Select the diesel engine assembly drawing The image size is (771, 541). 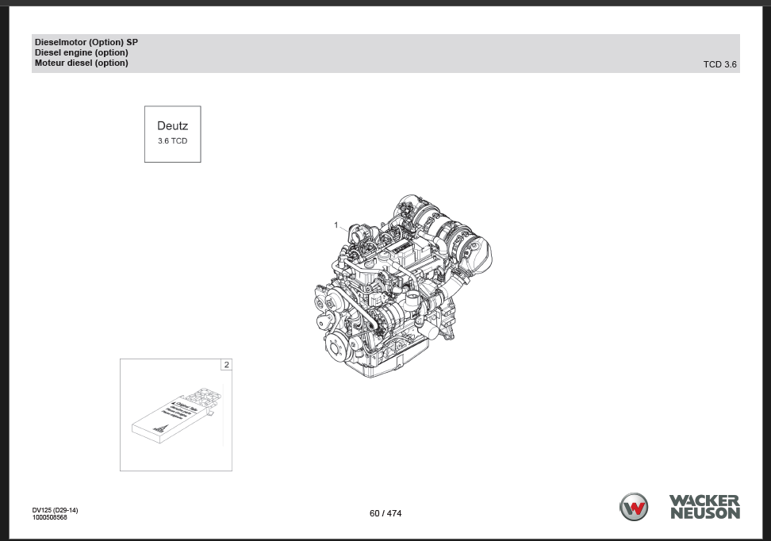click(x=401, y=286)
